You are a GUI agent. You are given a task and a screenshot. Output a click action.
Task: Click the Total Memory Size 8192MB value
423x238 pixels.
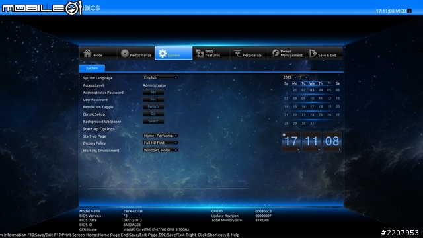click(262, 220)
